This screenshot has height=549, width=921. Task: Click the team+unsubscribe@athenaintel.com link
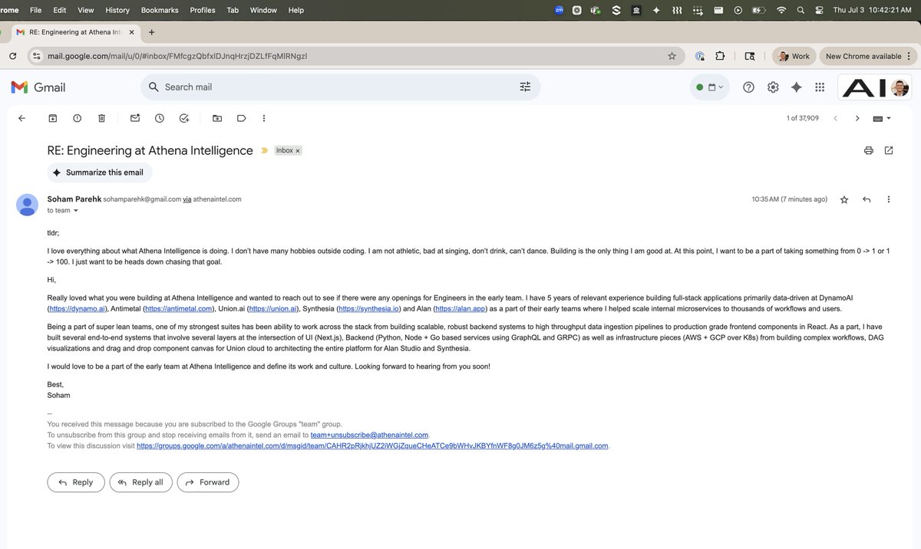click(x=369, y=435)
